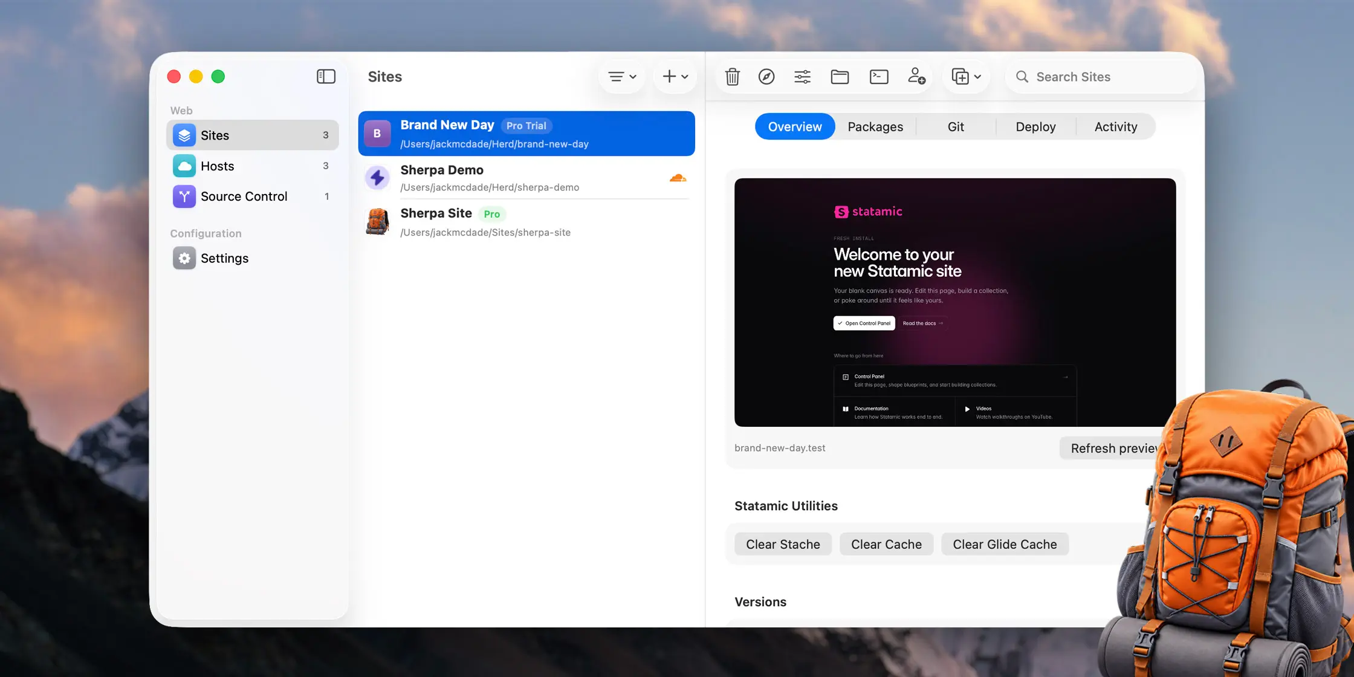This screenshot has width=1354, height=677.
Task: Select the Sherpa Site row
Action: (526, 222)
